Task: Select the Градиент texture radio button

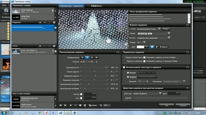Action: (128, 77)
